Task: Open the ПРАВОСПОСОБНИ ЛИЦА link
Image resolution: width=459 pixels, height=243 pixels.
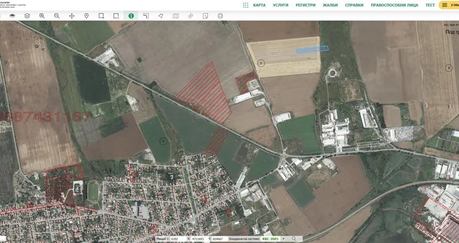Action: (394, 5)
